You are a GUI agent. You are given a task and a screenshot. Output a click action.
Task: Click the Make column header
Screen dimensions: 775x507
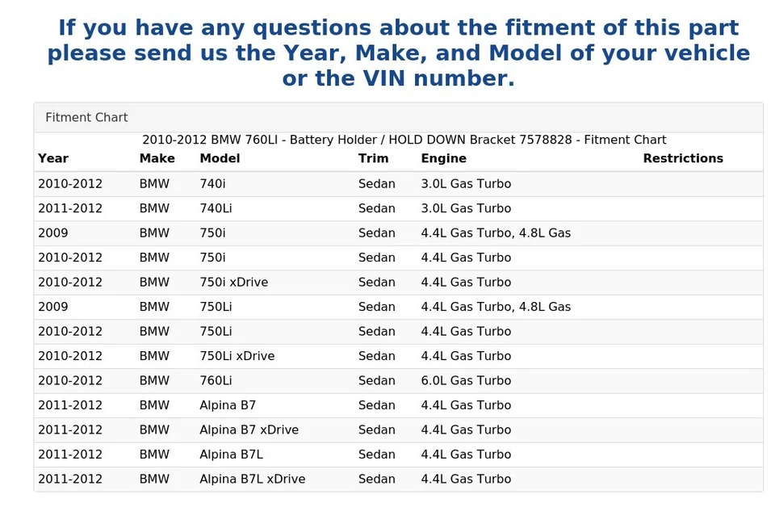(157, 158)
